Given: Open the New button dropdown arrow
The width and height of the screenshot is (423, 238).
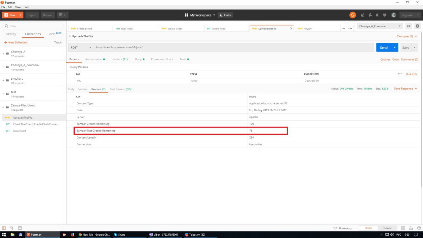Looking at the screenshot, I should click(x=21, y=15).
